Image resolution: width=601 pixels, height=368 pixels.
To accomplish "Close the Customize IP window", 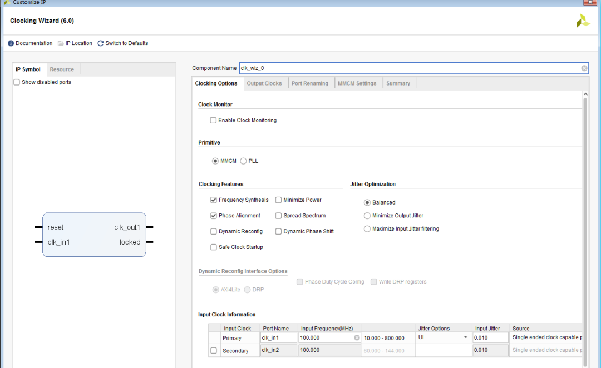I will click(x=590, y=2).
